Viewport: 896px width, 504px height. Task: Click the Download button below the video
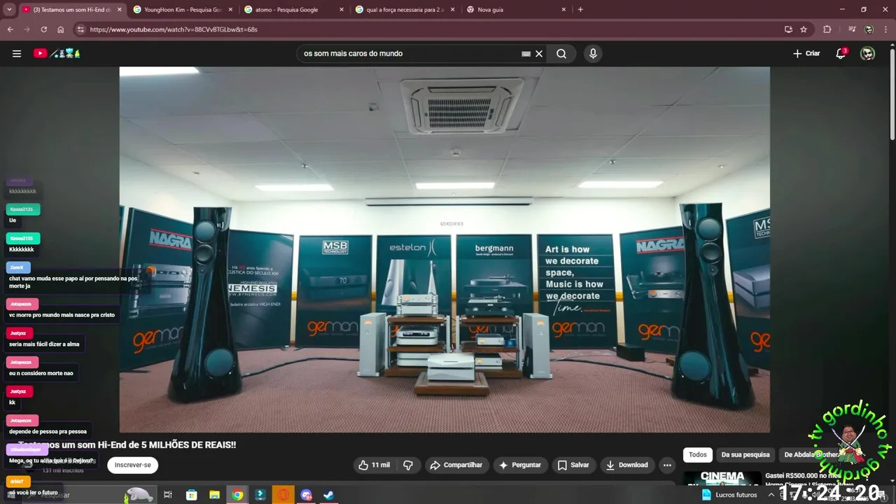click(627, 465)
